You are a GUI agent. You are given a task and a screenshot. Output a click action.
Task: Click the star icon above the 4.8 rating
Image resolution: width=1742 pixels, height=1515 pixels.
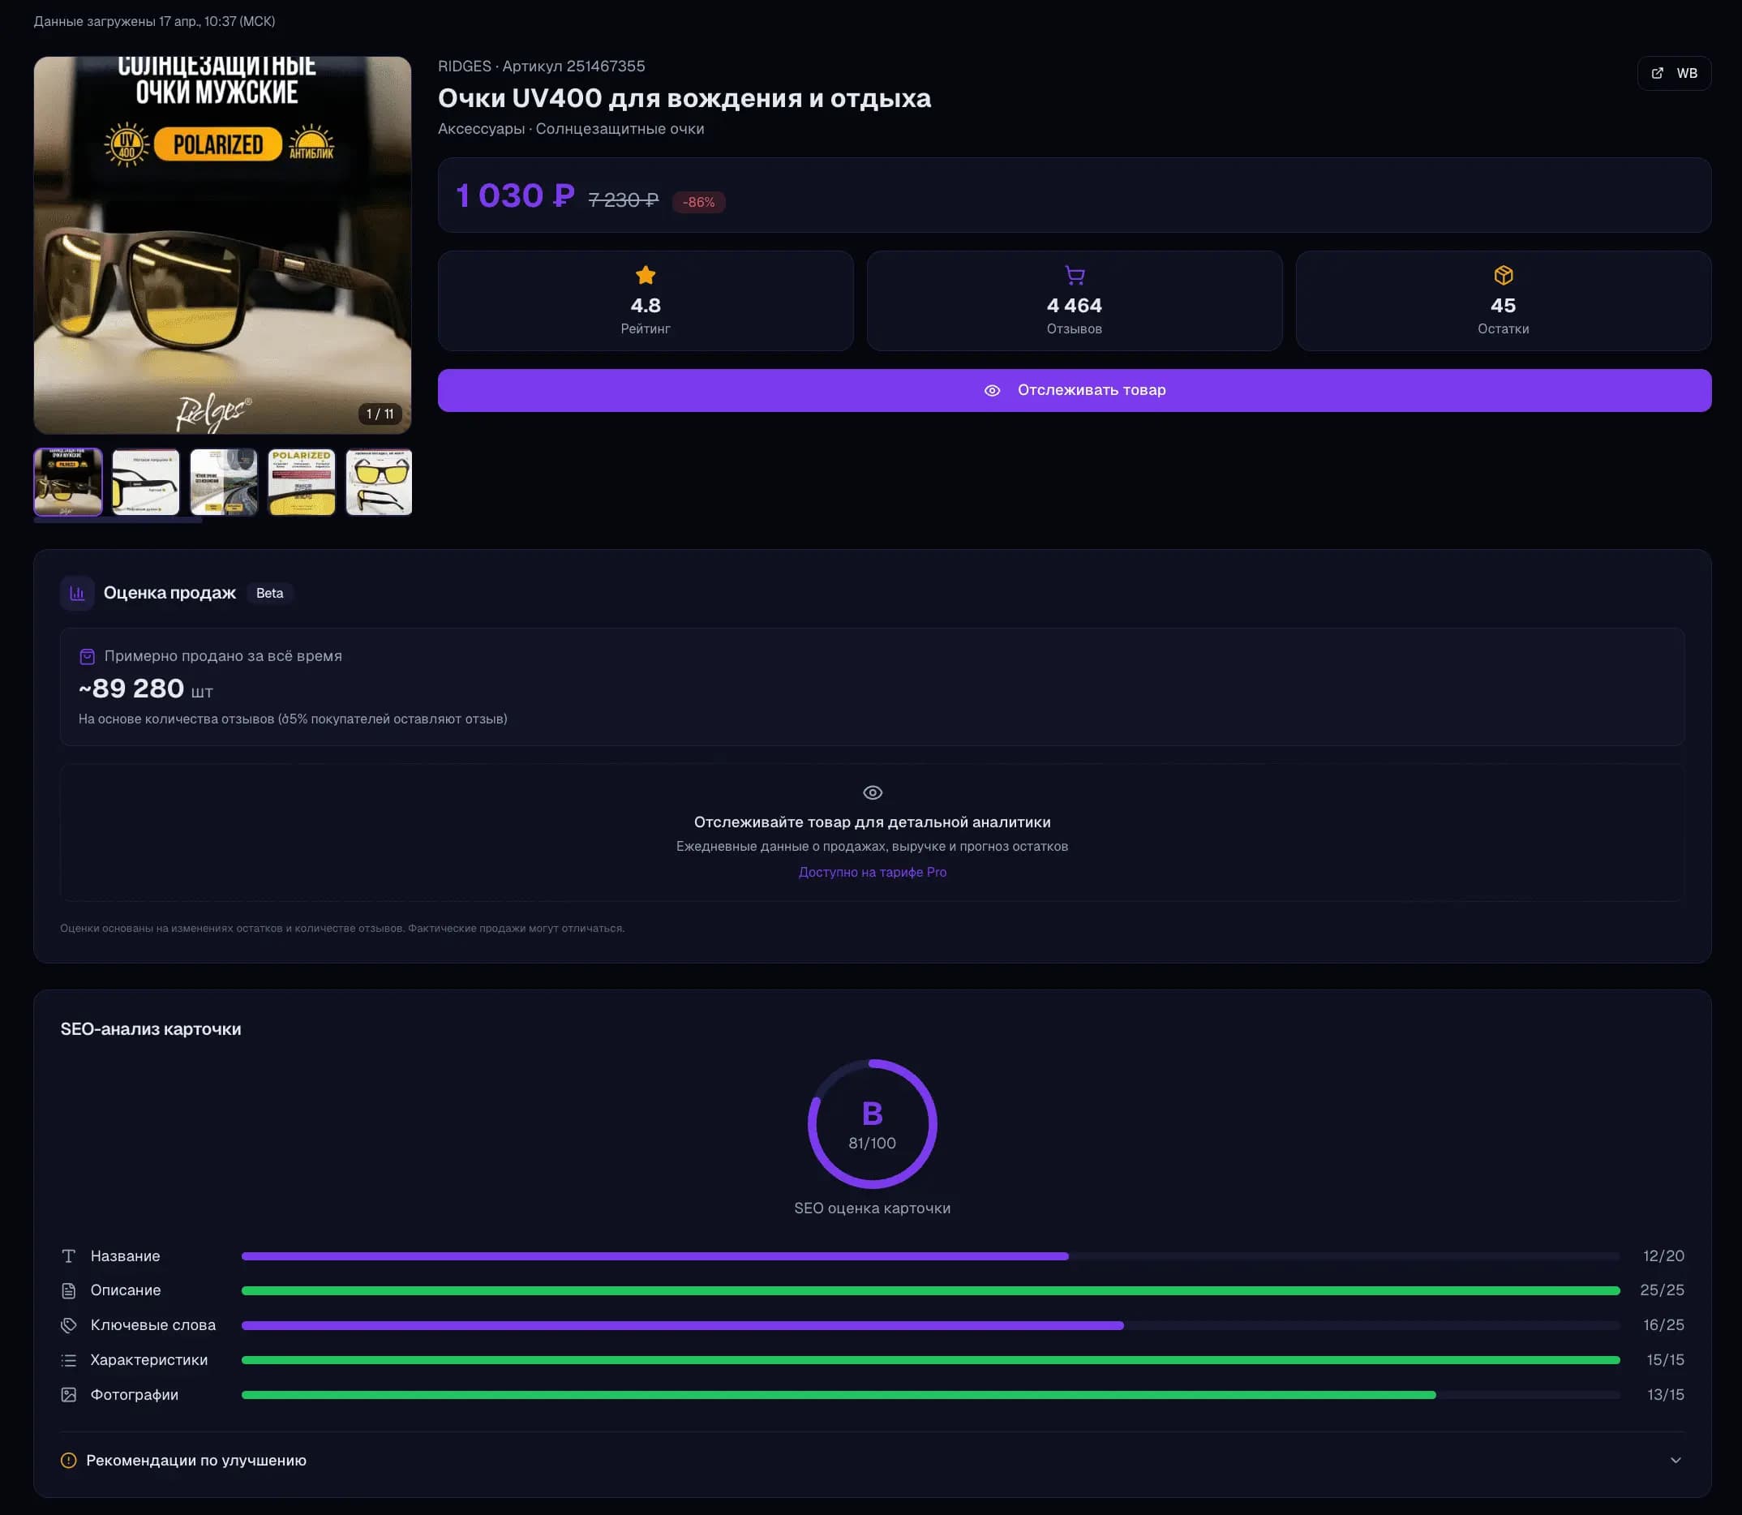pyautogui.click(x=646, y=276)
